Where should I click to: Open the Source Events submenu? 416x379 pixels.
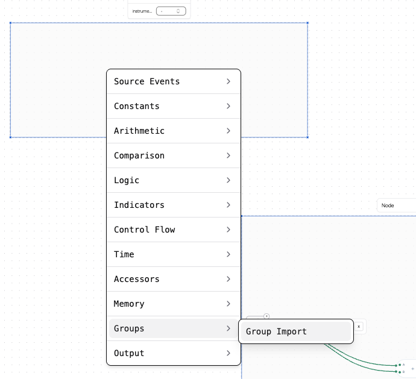(173, 81)
